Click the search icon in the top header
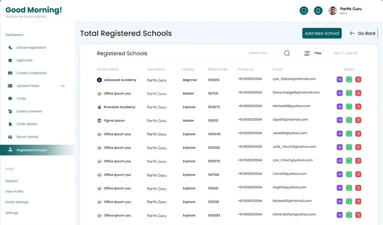383x225 pixels. (304, 11)
